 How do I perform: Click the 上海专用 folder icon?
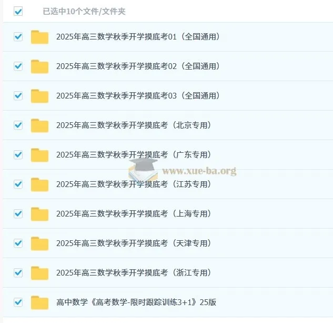39,214
